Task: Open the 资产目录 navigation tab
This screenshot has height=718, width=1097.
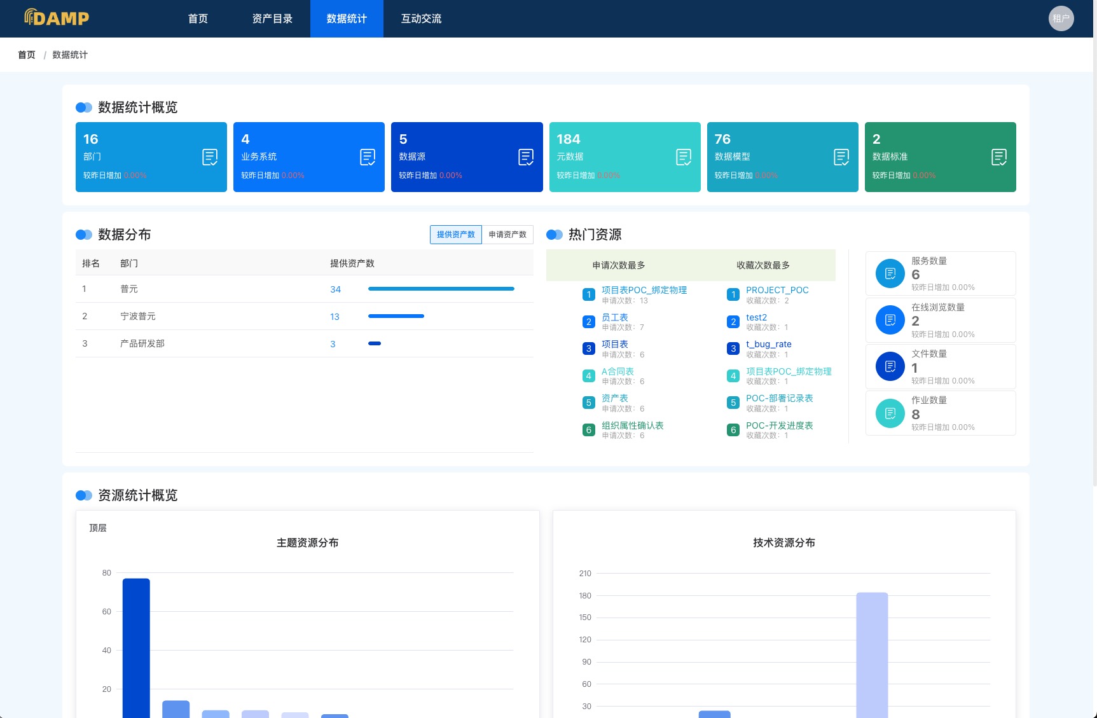Action: click(272, 18)
